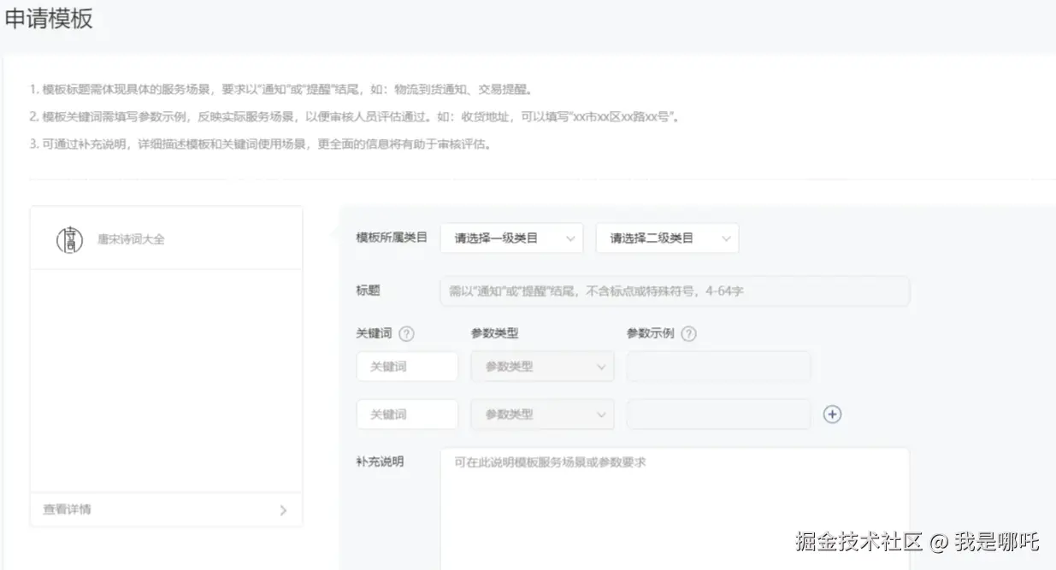This screenshot has height=570, width=1056.
Task: Click the first row 参数示例 field
Action: (718, 367)
